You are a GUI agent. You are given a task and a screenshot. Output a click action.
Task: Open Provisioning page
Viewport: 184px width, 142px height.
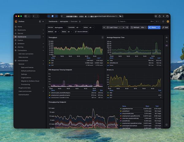(x=25, y=84)
